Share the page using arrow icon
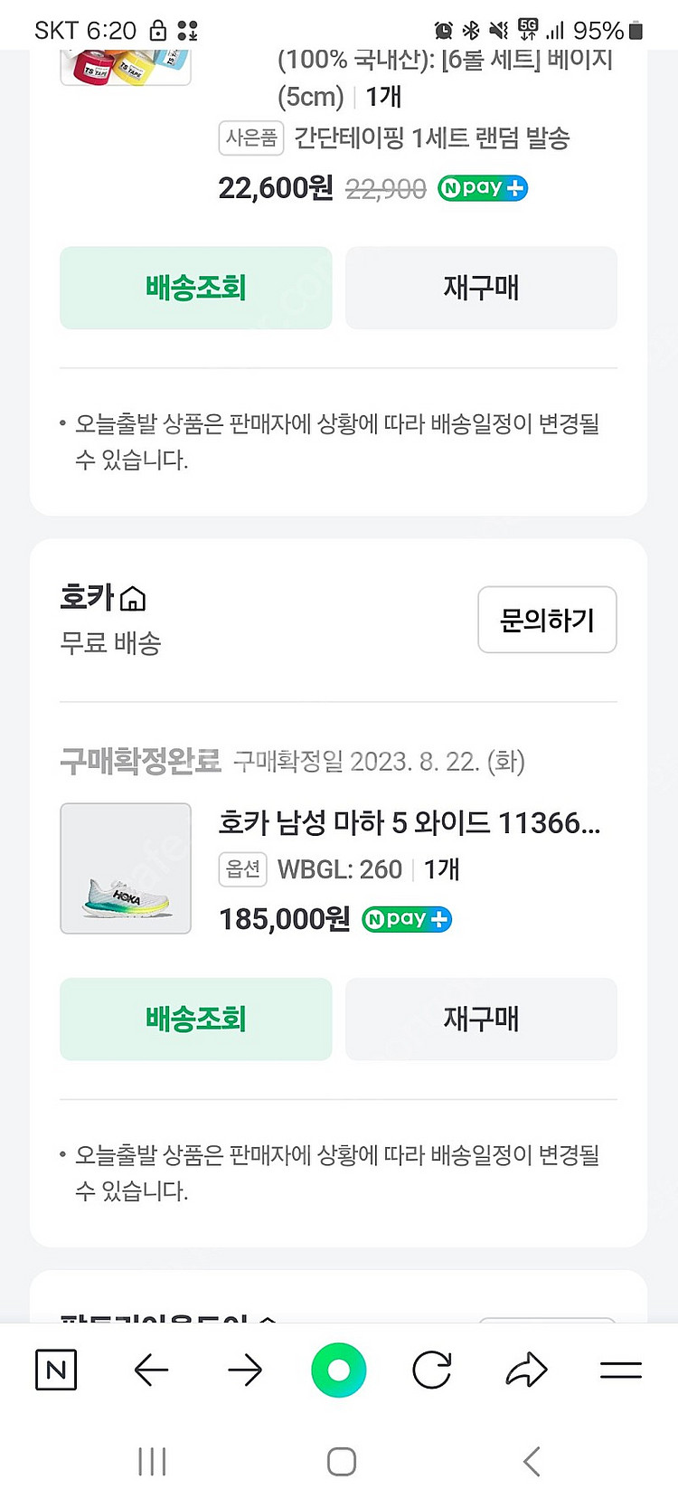Image resolution: width=678 pixels, height=1508 pixels. coord(526,1370)
